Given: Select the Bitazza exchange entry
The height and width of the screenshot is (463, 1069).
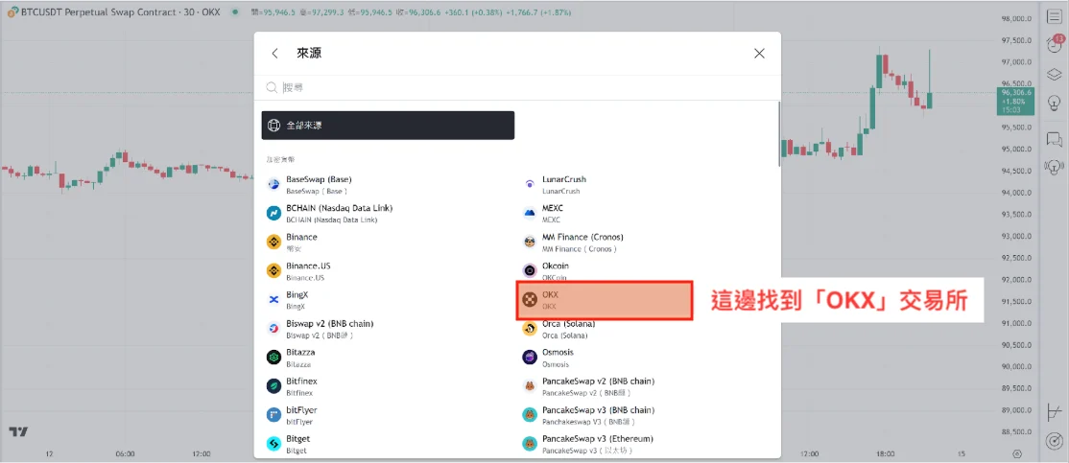Looking at the screenshot, I should coord(388,359).
